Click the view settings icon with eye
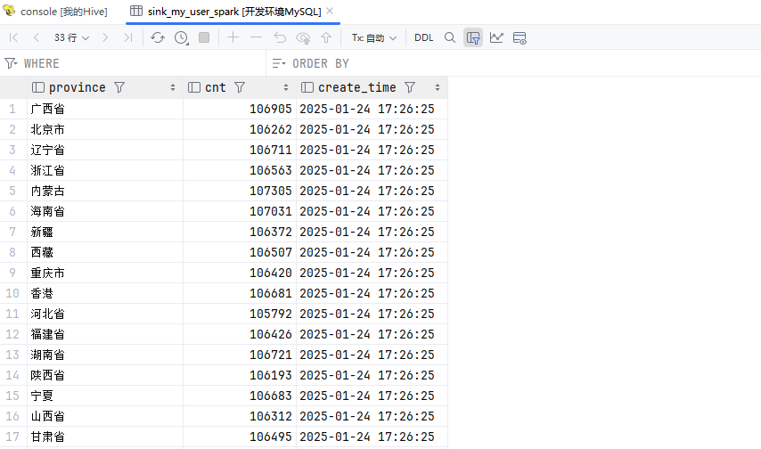This screenshot has height=449, width=761. coord(520,37)
